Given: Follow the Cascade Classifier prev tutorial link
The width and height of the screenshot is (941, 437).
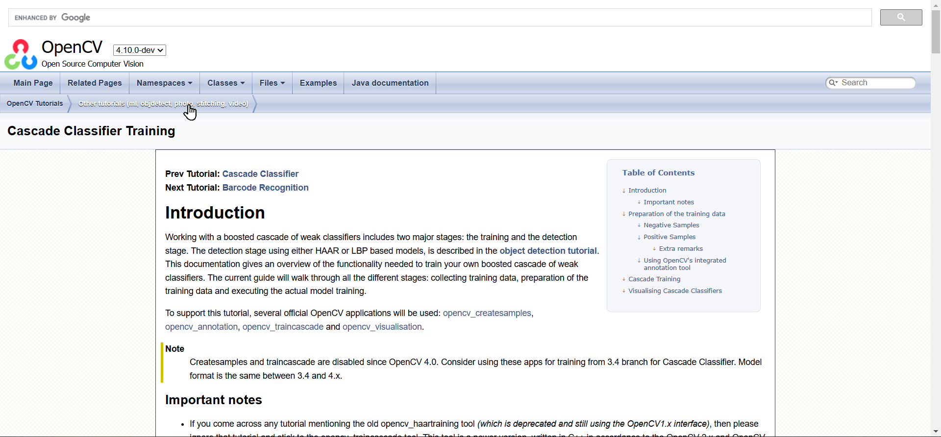Looking at the screenshot, I should (x=260, y=174).
